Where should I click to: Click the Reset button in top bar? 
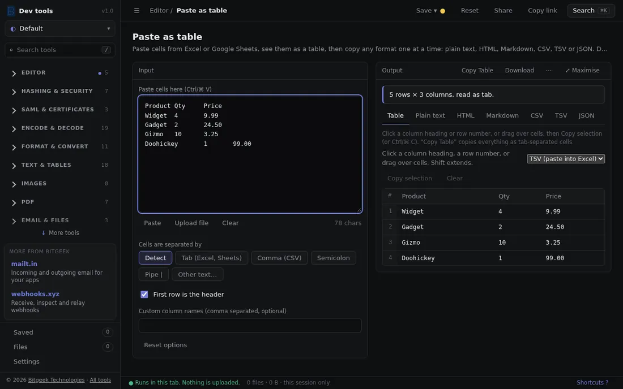pos(470,11)
